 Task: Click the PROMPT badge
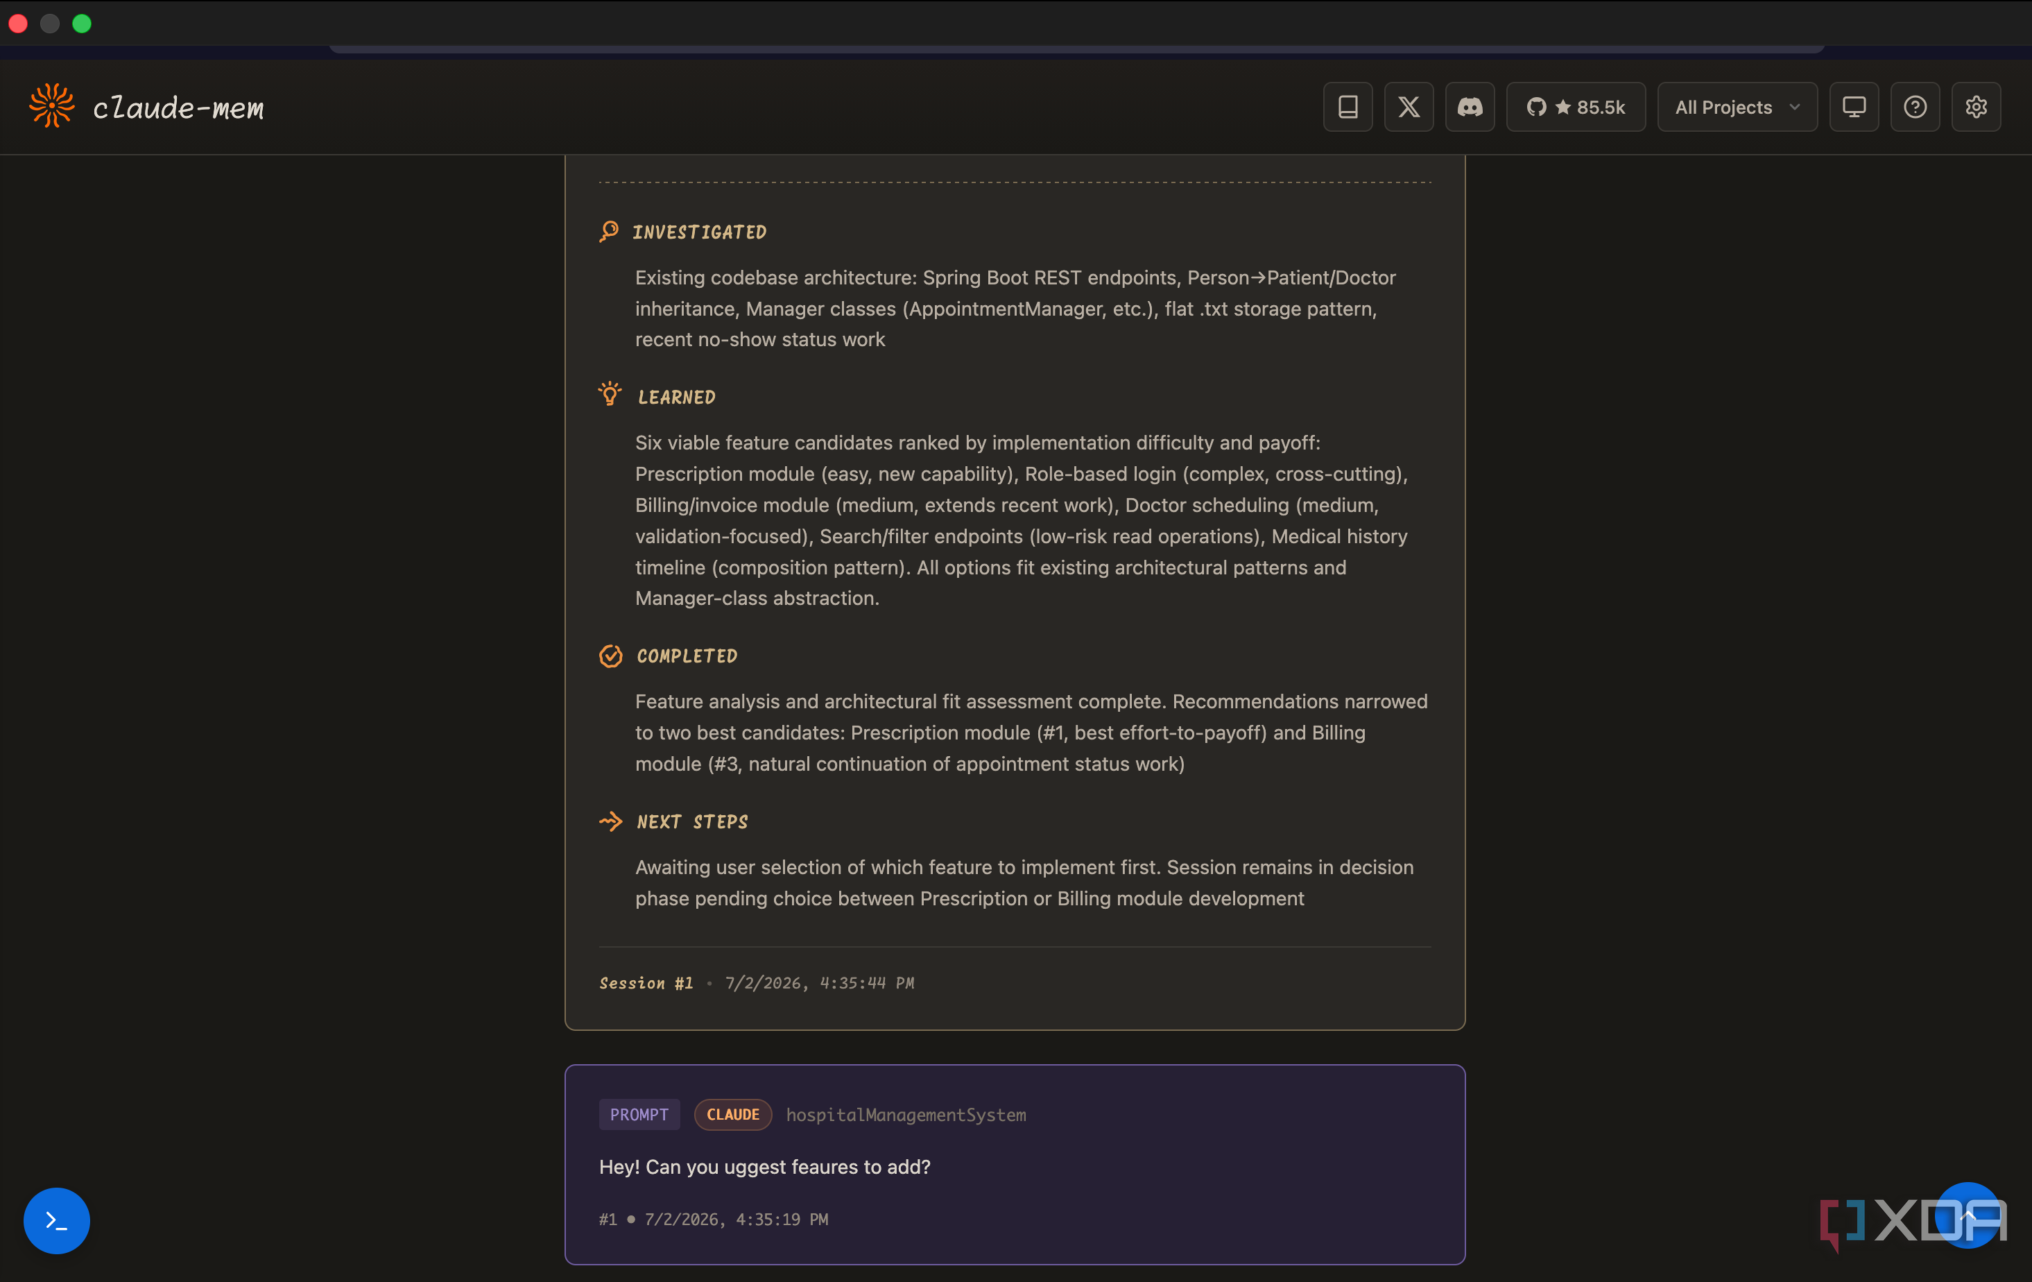pyautogui.click(x=639, y=1114)
